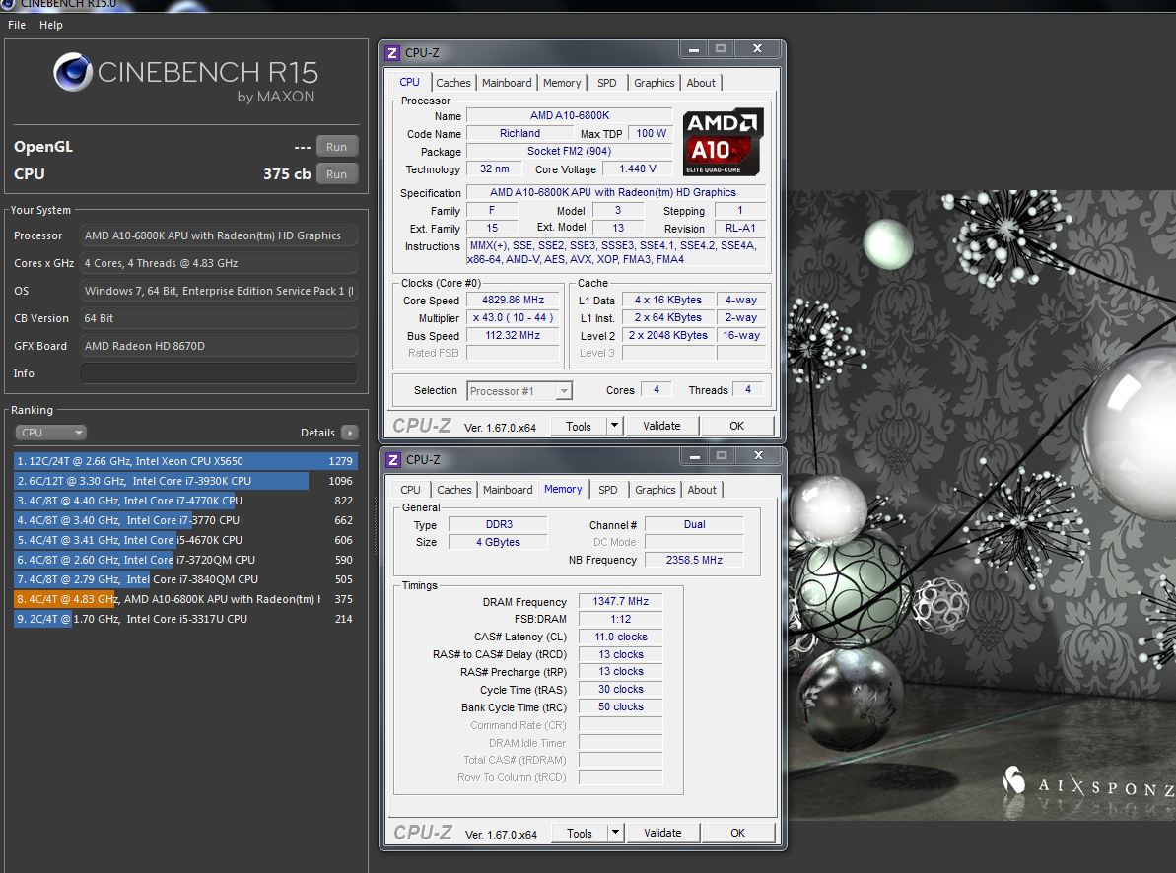Image resolution: width=1176 pixels, height=873 pixels.
Task: Click the Bank Cycle Time 50 clocks value
Action: [x=620, y=706]
